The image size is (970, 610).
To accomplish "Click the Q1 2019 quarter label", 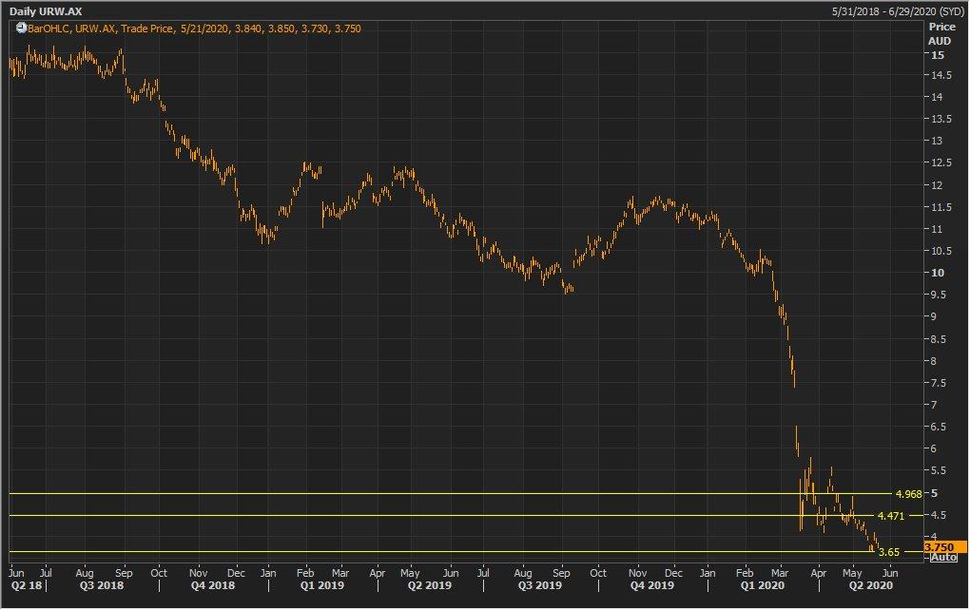I will tap(322, 586).
